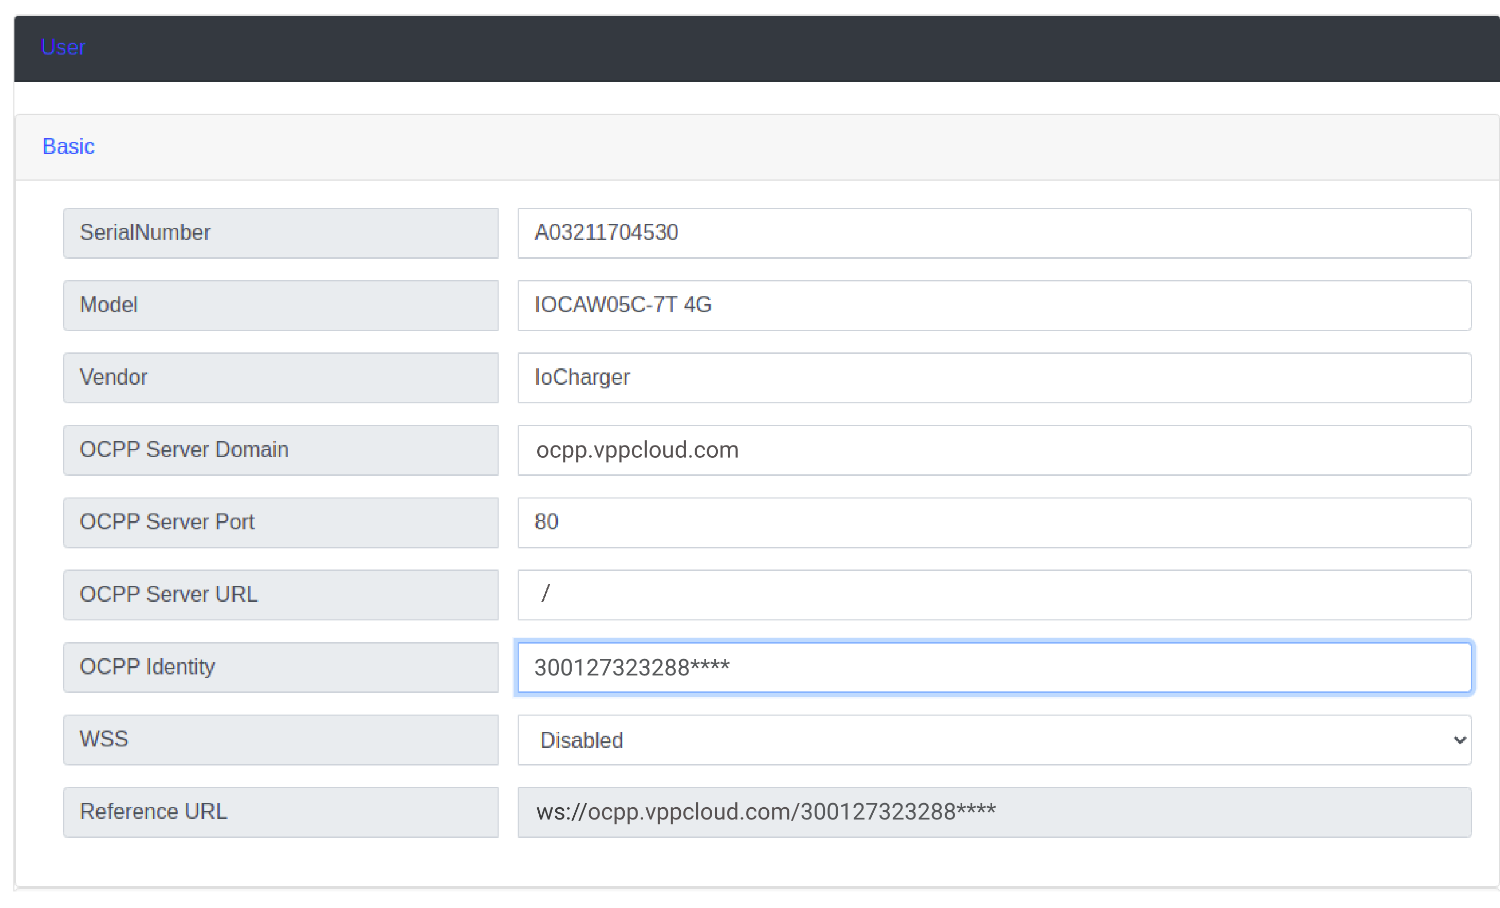Click the OCPP Identity label box
The width and height of the screenshot is (1500, 908).
click(x=280, y=667)
